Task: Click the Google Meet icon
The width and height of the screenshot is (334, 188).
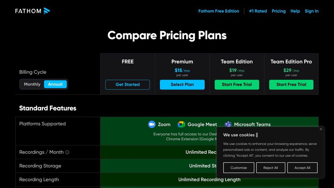Action: pyautogui.click(x=181, y=124)
